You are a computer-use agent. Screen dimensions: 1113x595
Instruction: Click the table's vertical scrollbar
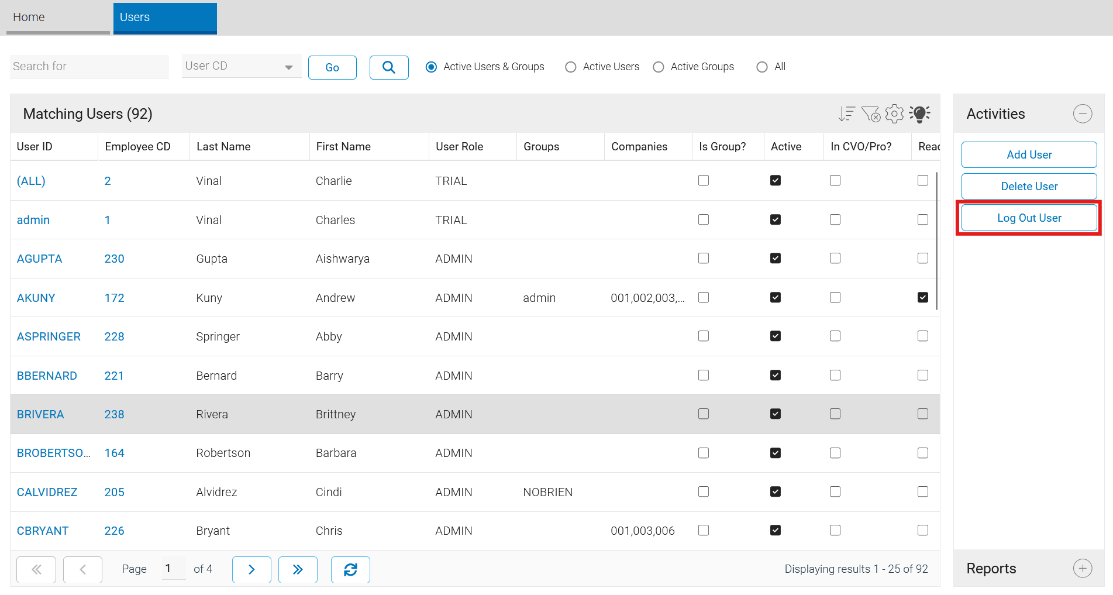(x=936, y=240)
